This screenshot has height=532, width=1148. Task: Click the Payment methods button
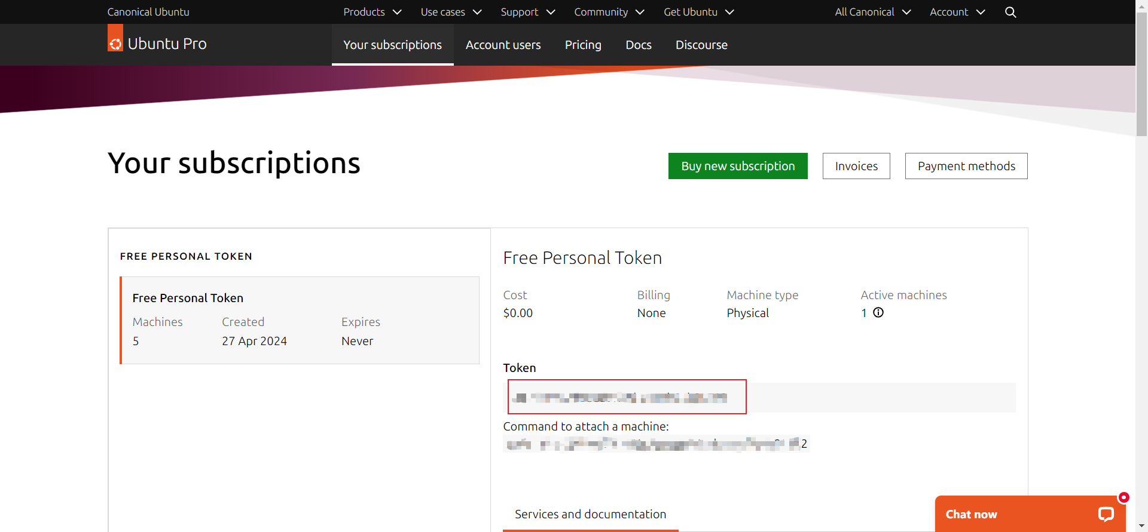966,166
